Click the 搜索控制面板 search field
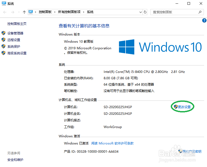The height and width of the screenshot is (167, 207). tap(177, 12)
